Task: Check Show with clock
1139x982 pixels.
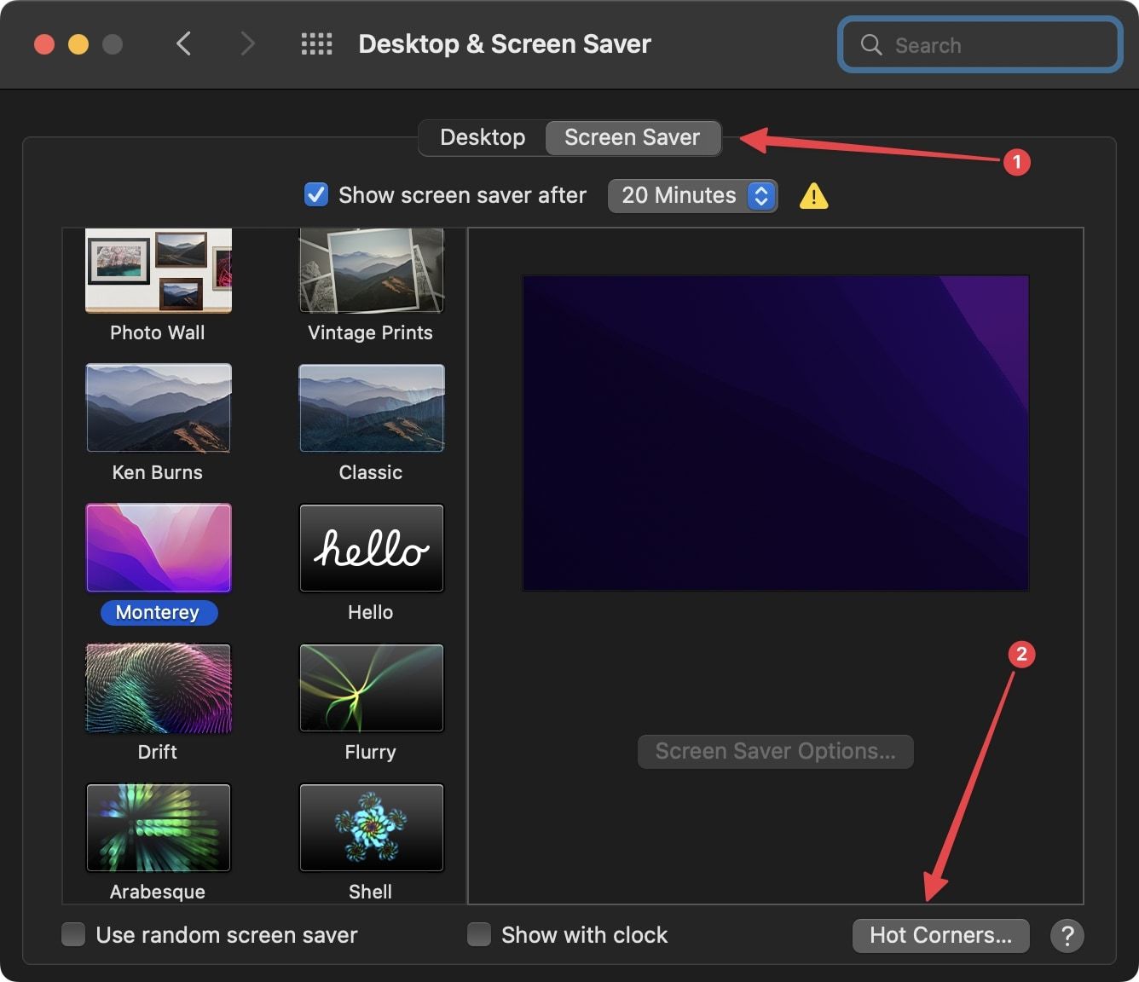Action: pyautogui.click(x=478, y=934)
